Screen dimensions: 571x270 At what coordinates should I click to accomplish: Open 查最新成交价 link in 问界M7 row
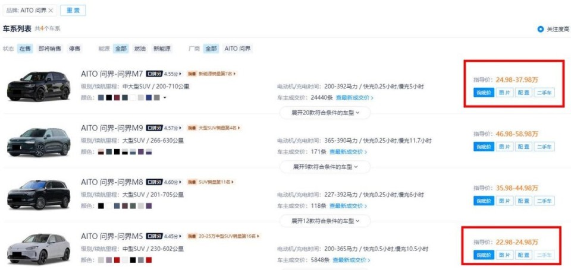tap(354, 98)
